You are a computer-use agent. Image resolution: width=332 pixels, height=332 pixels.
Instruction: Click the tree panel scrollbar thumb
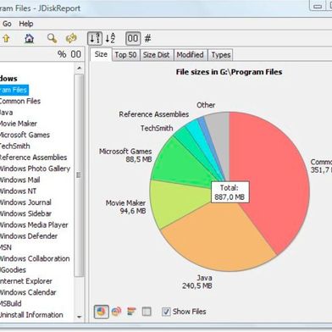tap(80, 175)
